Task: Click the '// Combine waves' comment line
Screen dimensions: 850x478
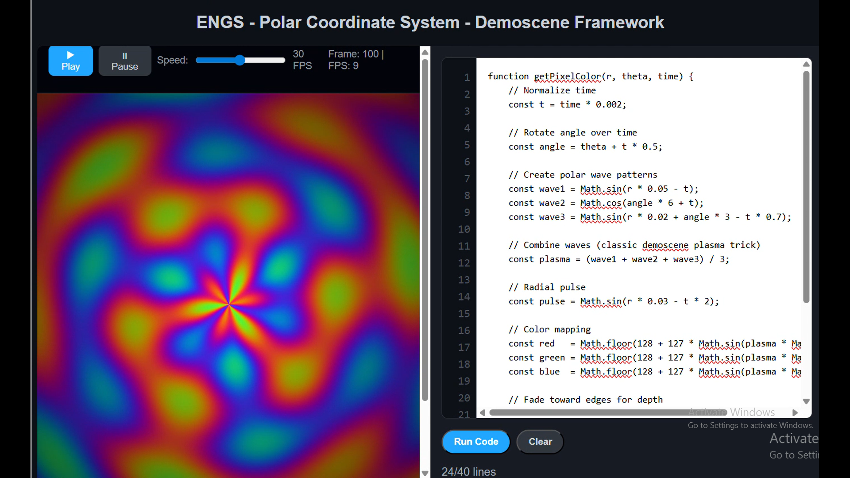Action: [x=634, y=245]
